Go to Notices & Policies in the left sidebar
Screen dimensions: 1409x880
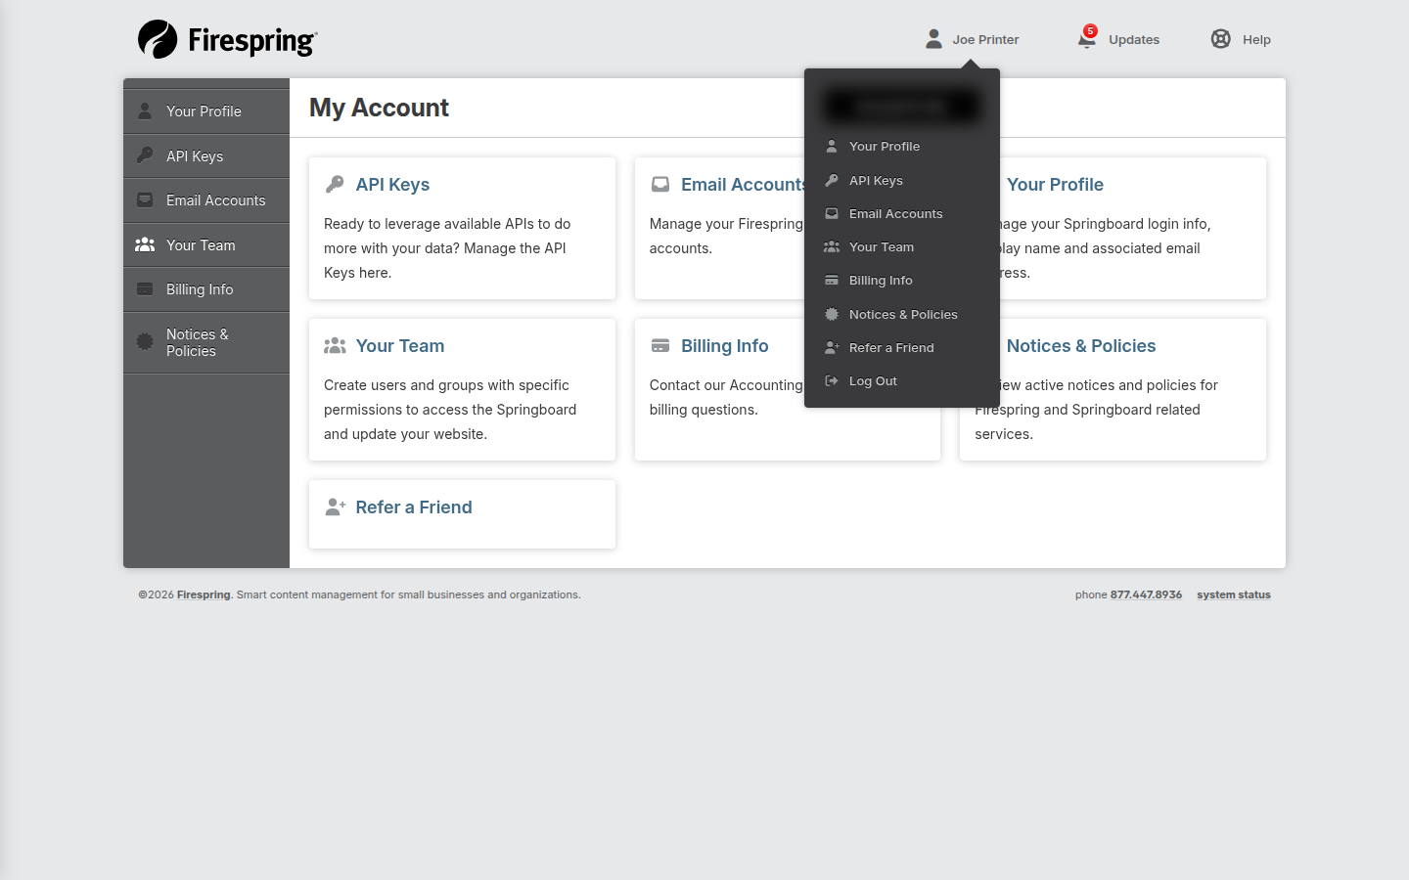206,342
